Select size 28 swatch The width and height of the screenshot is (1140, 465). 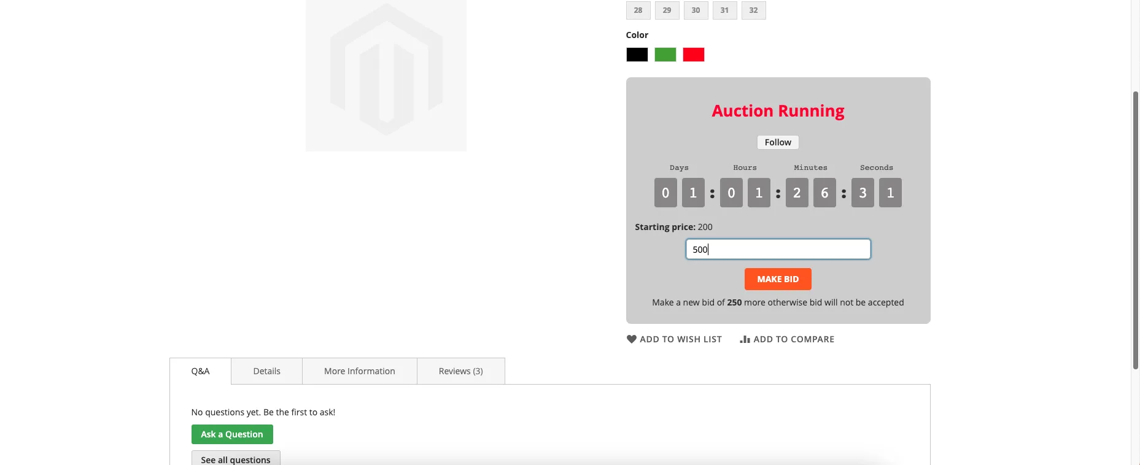pos(638,10)
